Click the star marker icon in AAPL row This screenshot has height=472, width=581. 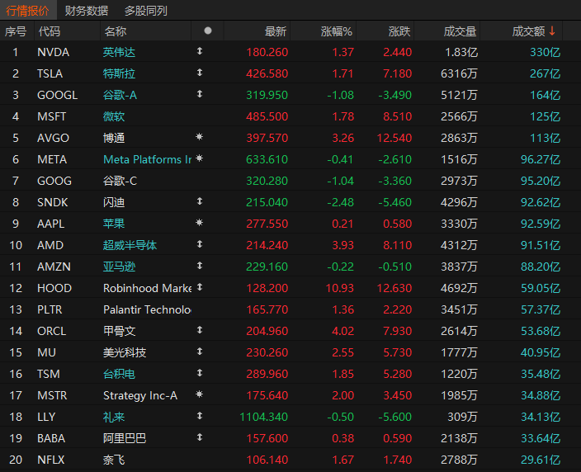click(200, 223)
